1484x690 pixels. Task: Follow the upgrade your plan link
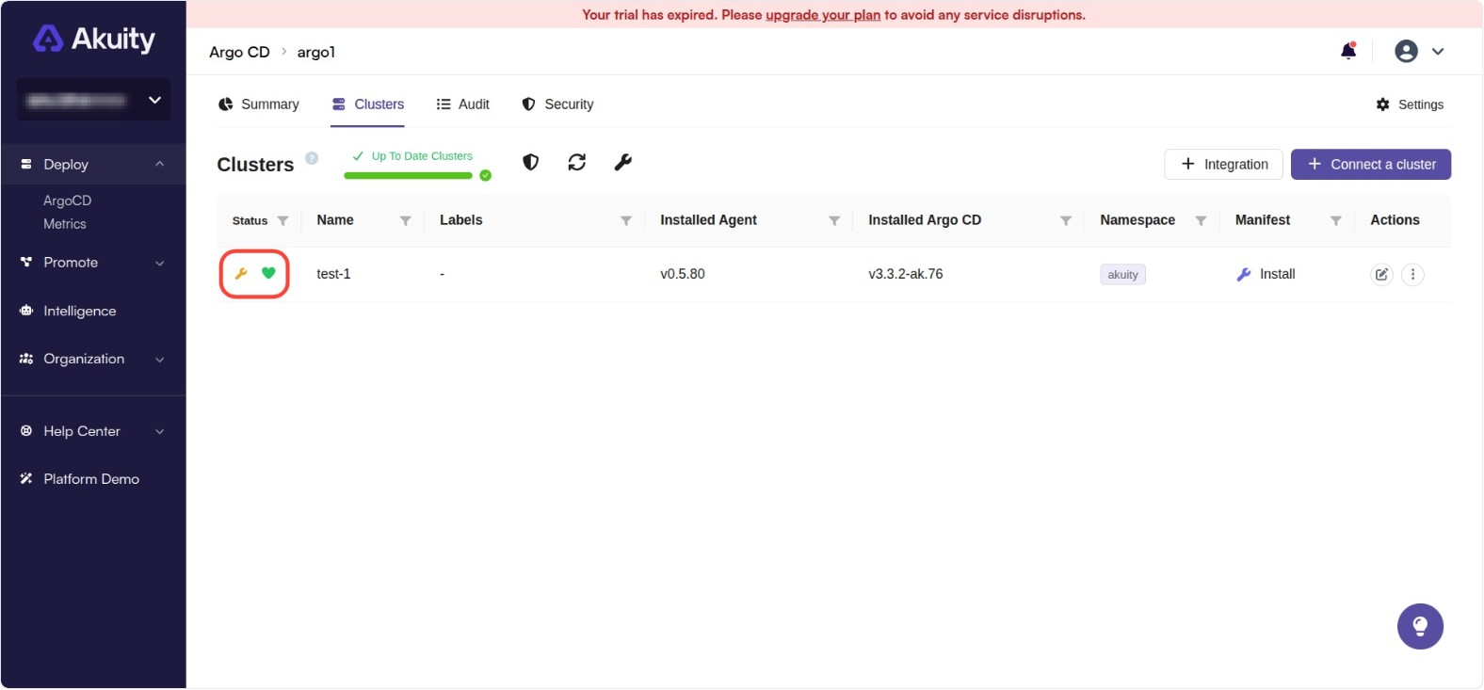tap(822, 15)
